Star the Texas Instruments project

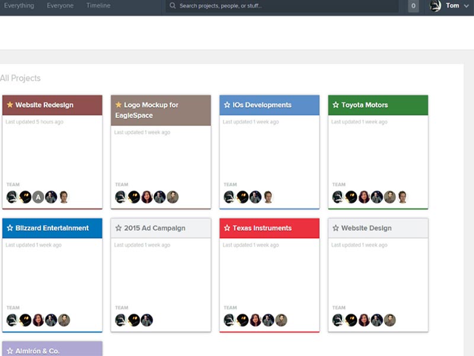(227, 228)
